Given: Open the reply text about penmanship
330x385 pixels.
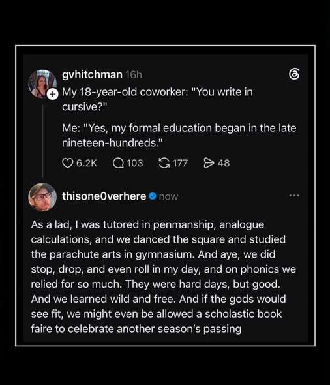Looking at the screenshot, I should [x=164, y=277].
